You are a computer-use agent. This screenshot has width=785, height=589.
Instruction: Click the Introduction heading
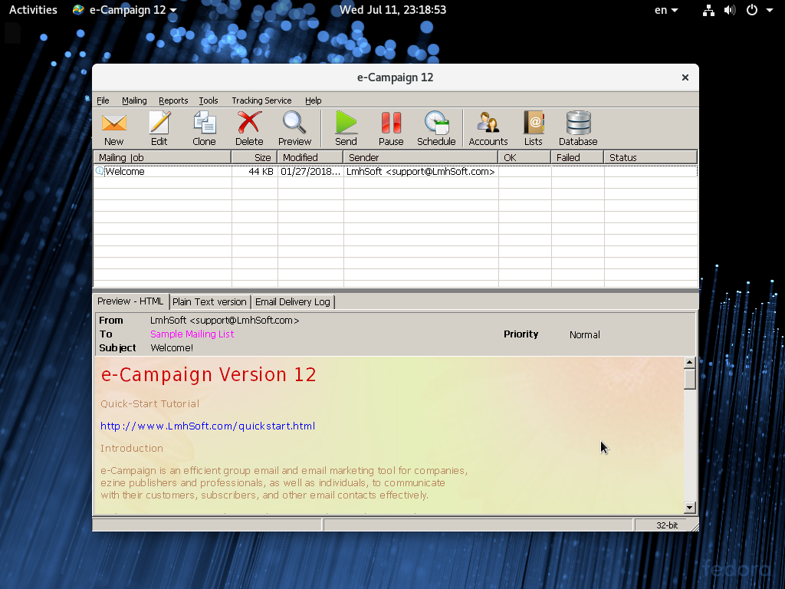pos(132,448)
